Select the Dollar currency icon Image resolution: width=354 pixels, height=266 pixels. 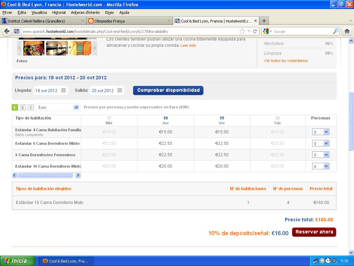pos(22,107)
